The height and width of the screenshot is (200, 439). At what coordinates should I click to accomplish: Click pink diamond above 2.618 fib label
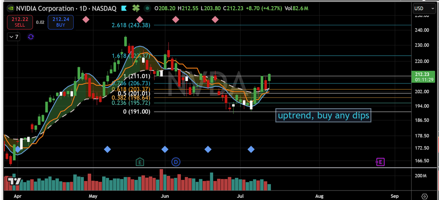pyautogui.click(x=140, y=20)
